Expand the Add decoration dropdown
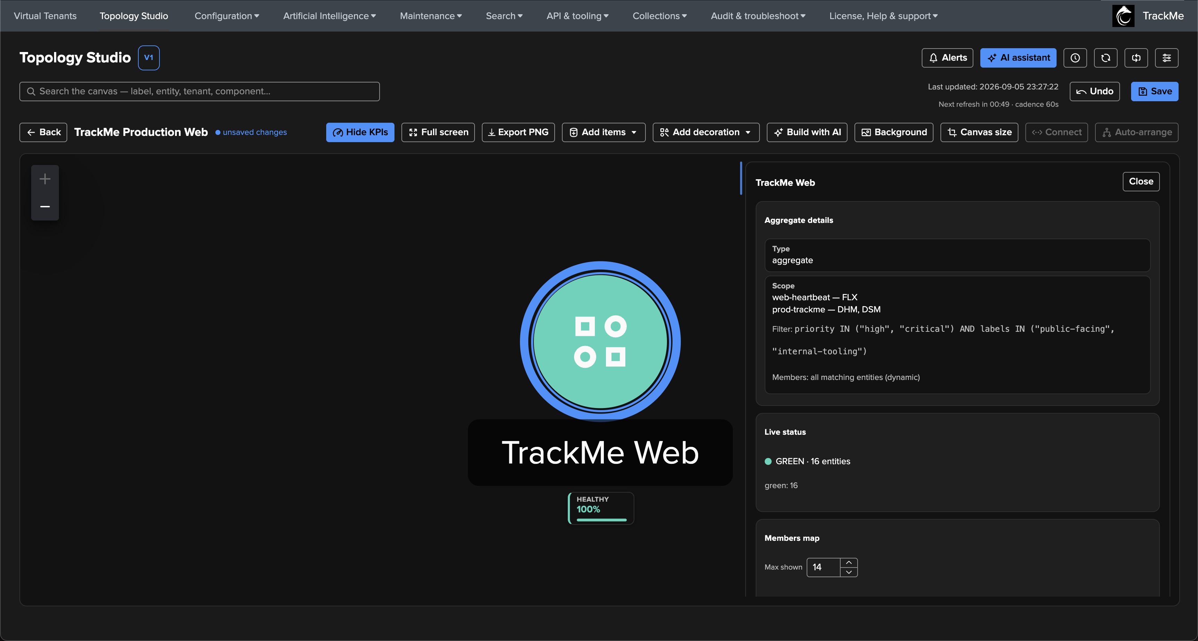The width and height of the screenshot is (1198, 641). [706, 132]
